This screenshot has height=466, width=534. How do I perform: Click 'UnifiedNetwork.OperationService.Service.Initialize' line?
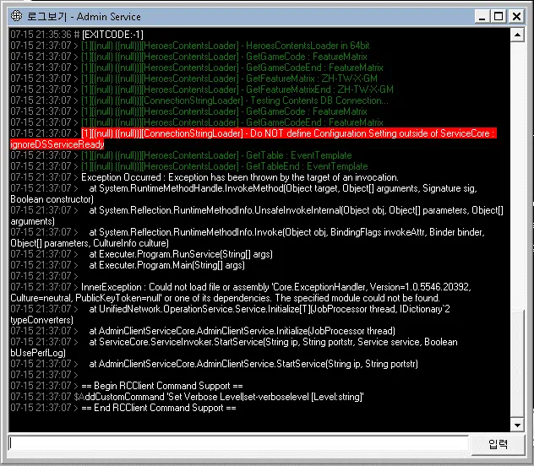[x=230, y=309]
